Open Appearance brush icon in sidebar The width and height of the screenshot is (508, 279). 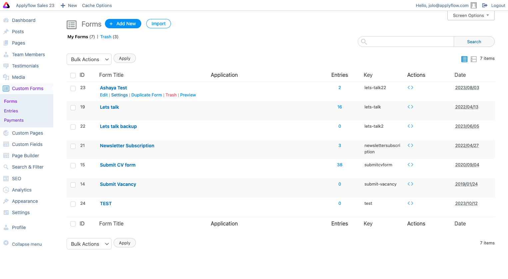[x=6, y=201]
